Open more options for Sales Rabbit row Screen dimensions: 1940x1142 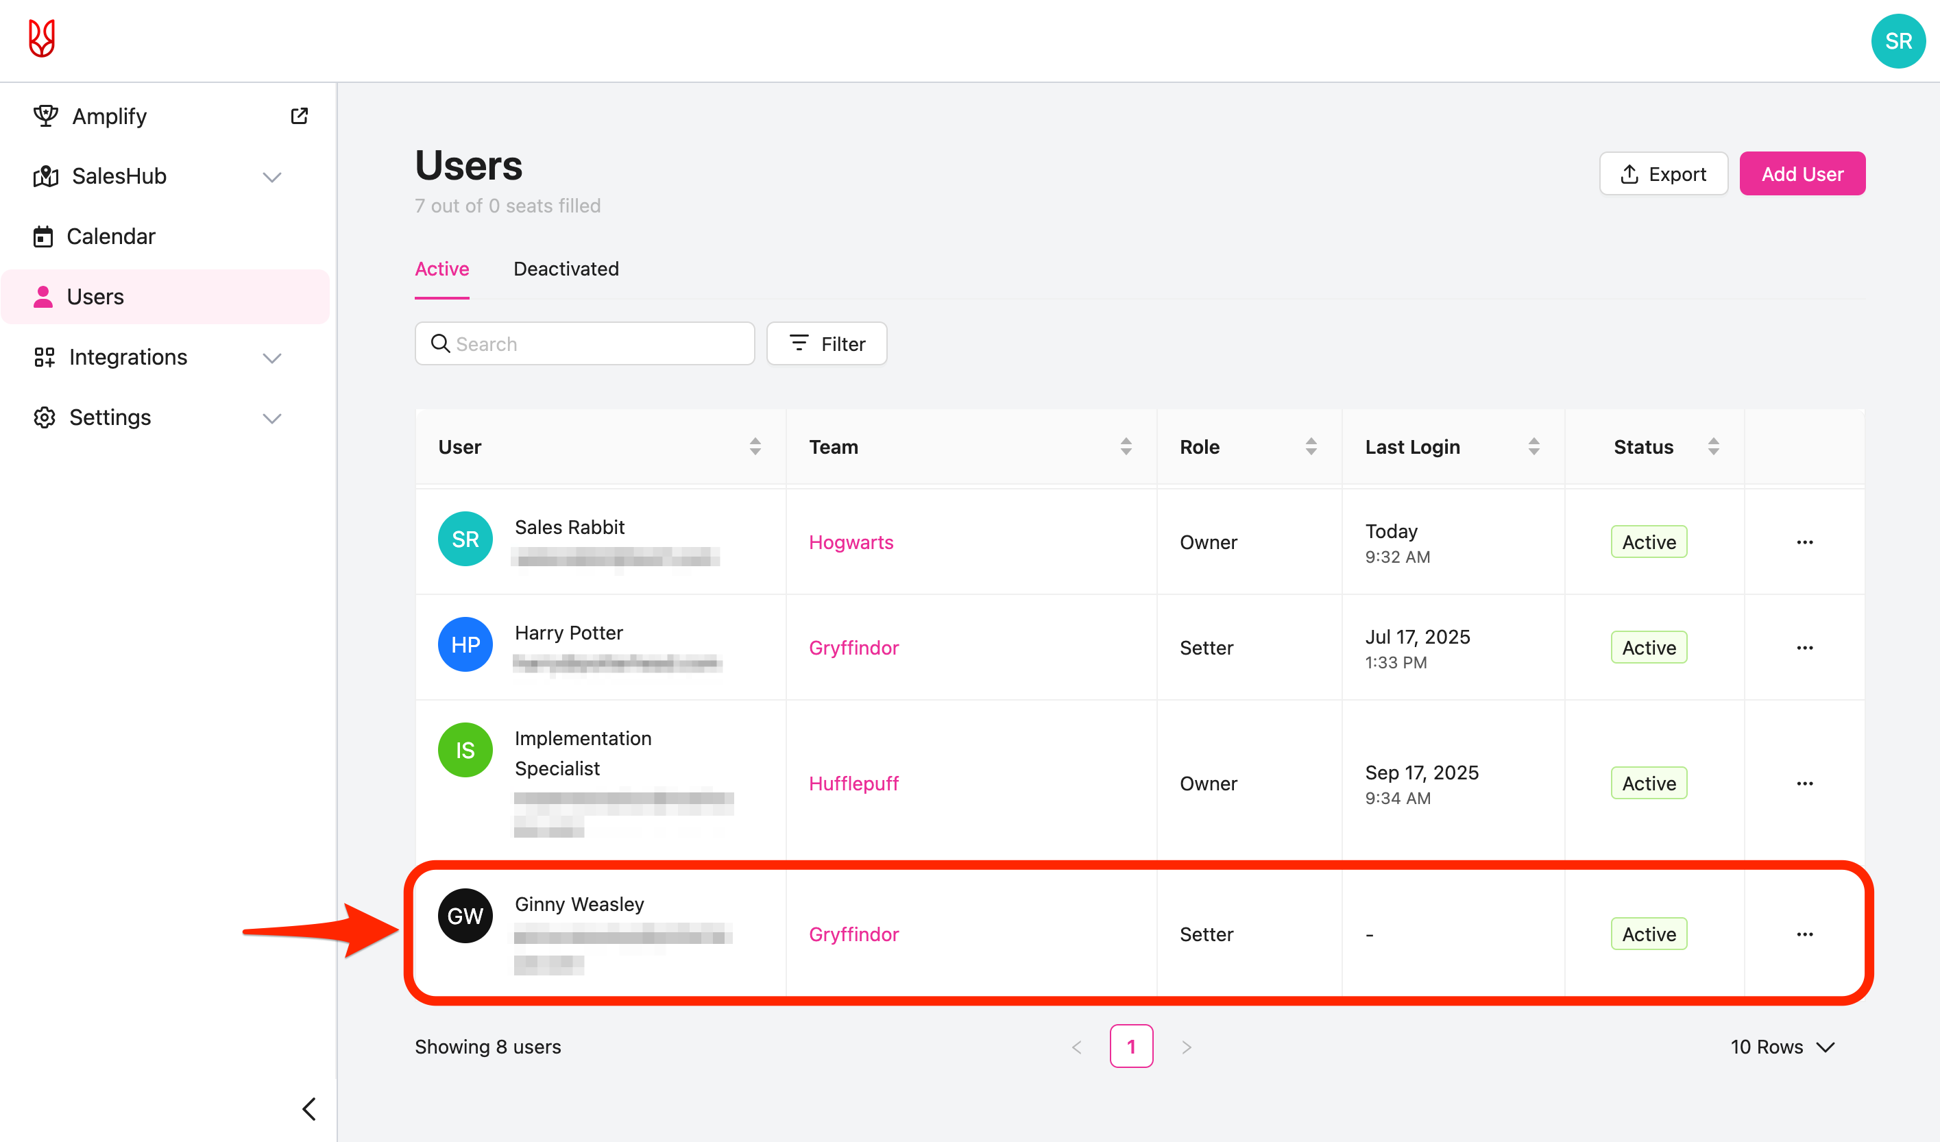coord(1804,542)
